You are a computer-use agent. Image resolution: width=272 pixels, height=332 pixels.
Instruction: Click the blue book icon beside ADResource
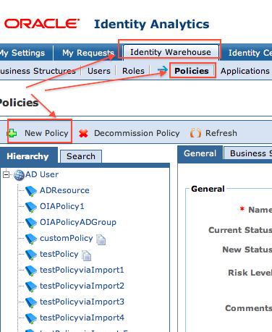[x=31, y=191]
